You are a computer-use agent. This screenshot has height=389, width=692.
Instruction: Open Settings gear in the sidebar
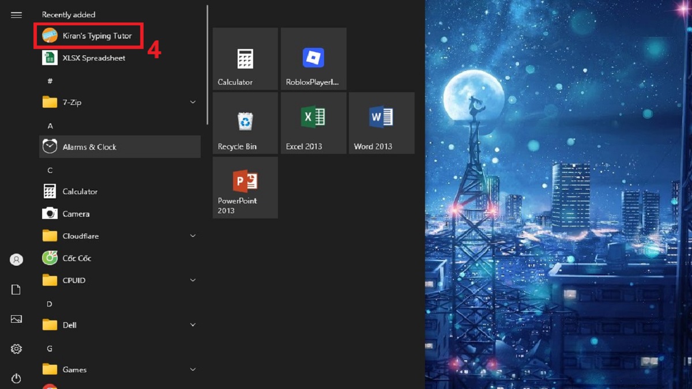16,349
